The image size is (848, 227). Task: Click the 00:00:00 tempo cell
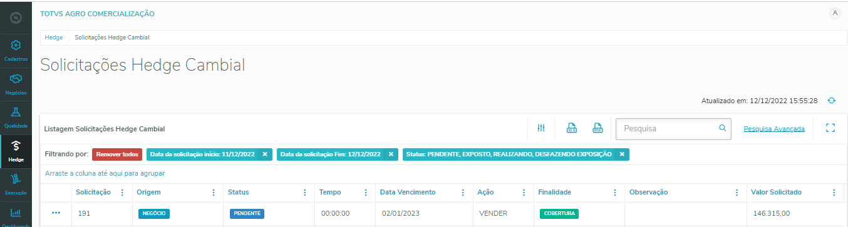[x=335, y=213]
